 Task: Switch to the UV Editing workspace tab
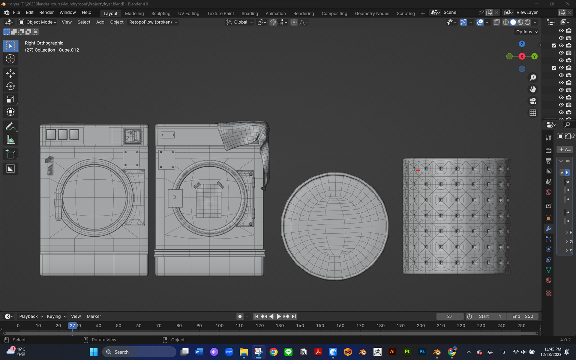[x=188, y=13]
